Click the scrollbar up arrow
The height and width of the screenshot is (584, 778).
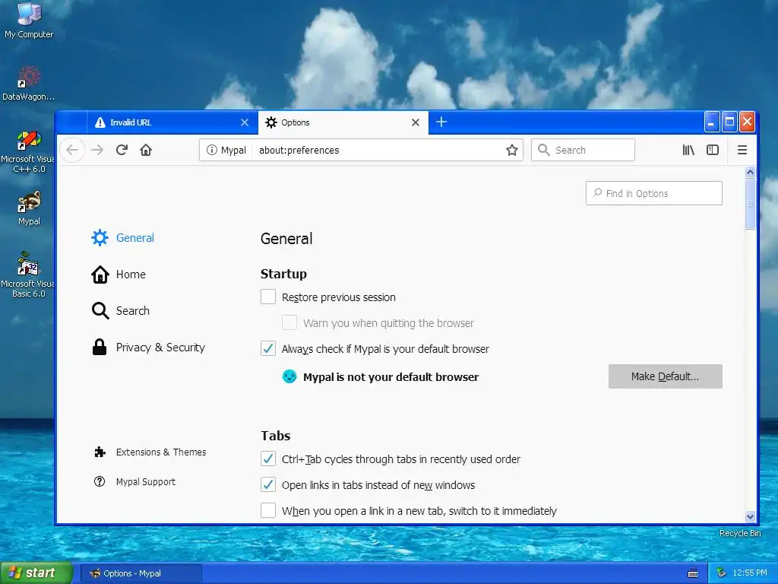tap(750, 173)
